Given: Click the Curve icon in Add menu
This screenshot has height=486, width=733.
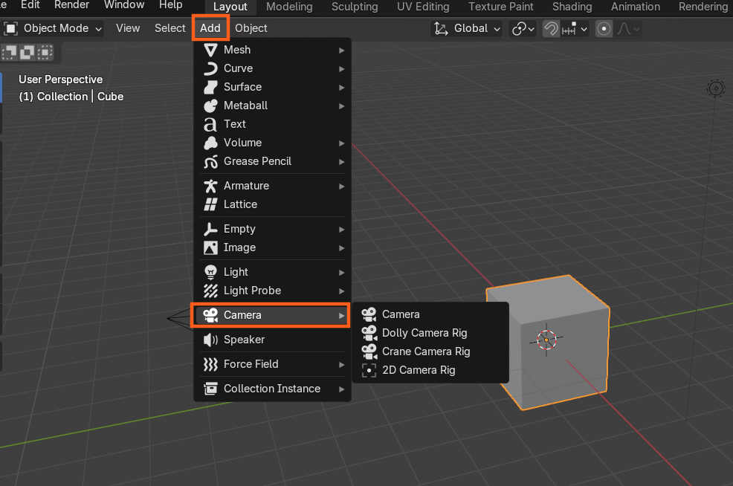Looking at the screenshot, I should [x=210, y=68].
